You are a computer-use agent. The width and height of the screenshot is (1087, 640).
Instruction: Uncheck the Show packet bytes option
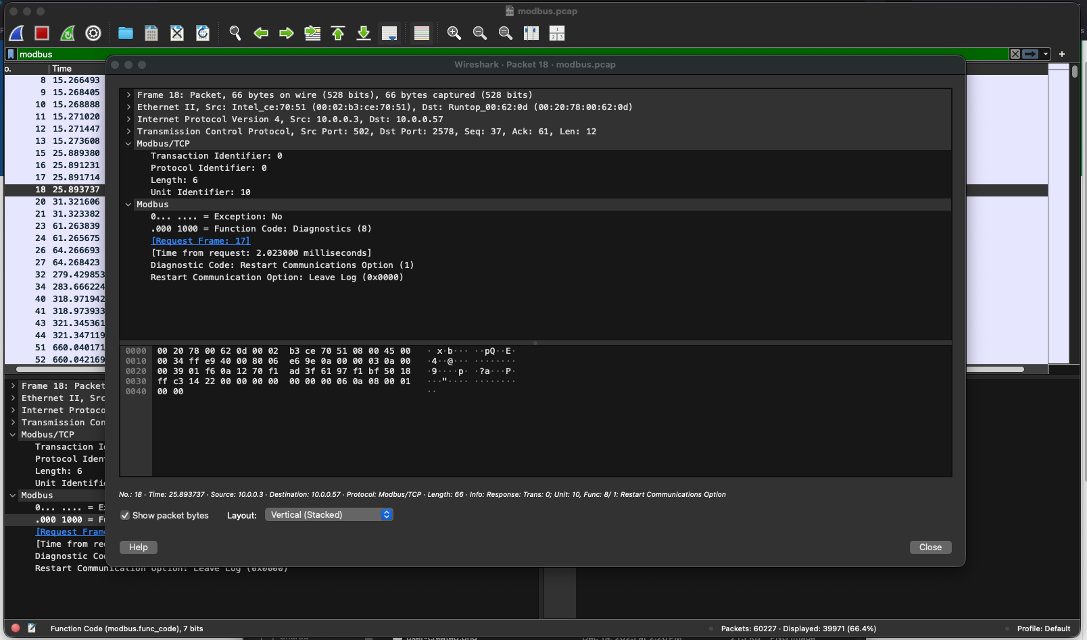tap(124, 515)
